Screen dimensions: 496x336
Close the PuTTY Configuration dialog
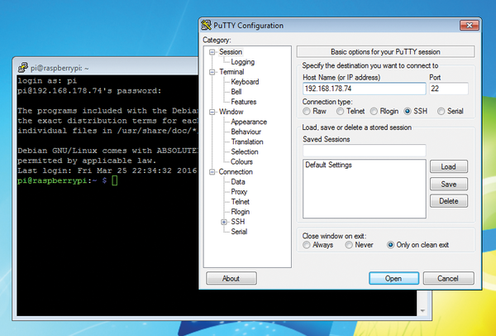469,26
